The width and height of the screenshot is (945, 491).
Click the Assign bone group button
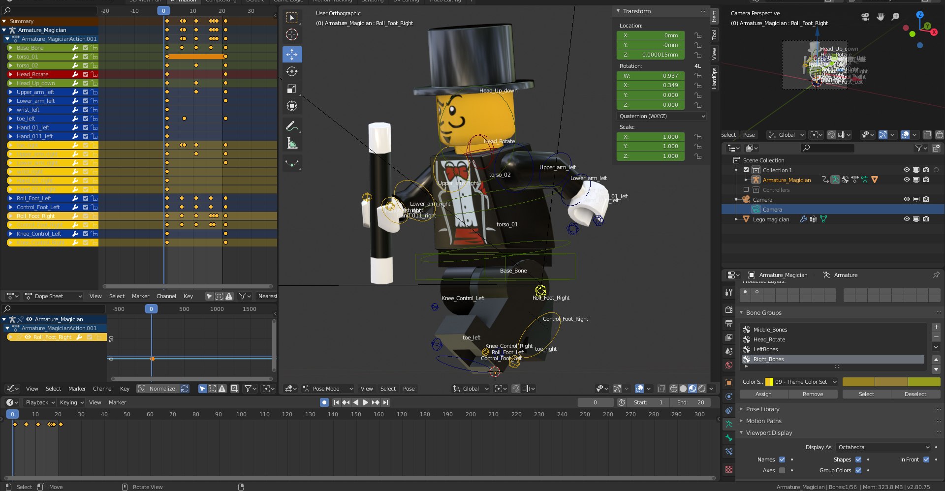[x=763, y=394]
